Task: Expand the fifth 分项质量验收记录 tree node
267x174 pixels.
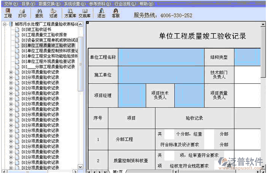Action: (11, 93)
